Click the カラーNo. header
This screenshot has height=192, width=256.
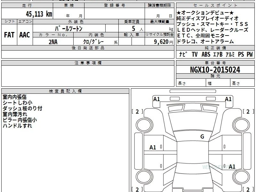(53, 35)
